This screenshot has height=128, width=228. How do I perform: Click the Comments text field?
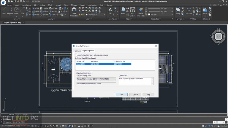click(x=136, y=81)
